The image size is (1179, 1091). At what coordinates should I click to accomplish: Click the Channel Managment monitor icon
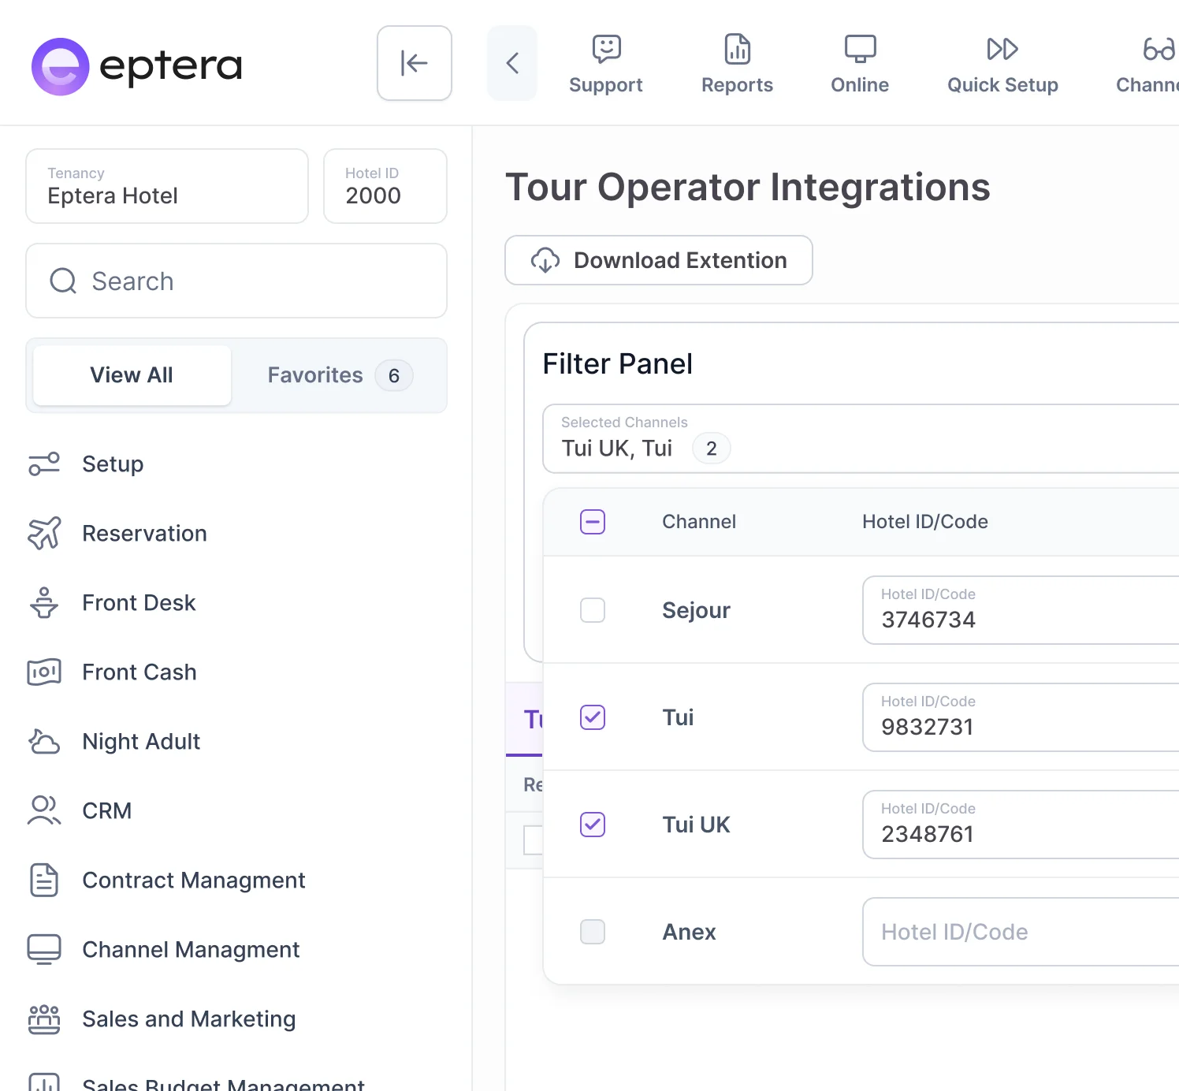click(x=44, y=949)
